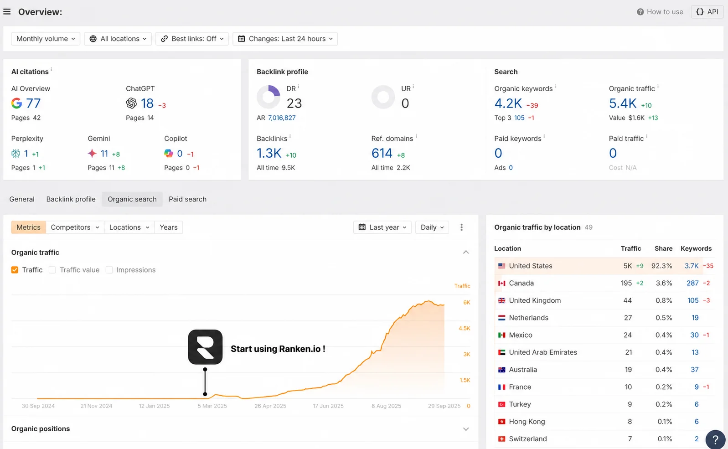
Task: Open the hamburger menu icon
Action: coord(7,12)
